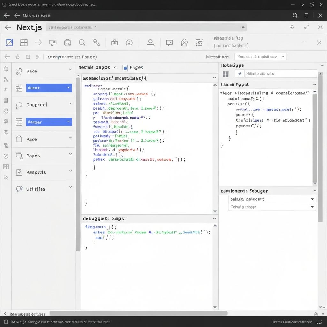Screen dimensions: 327x327
Task: Click Rdertiberib ouitues status label
Action: (27, 314)
